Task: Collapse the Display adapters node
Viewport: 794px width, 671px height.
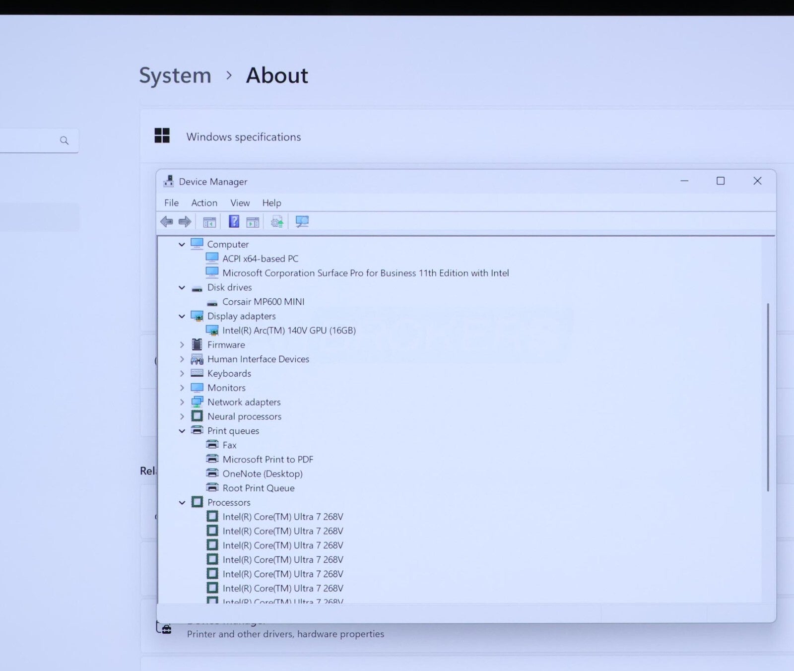Action: coord(182,316)
